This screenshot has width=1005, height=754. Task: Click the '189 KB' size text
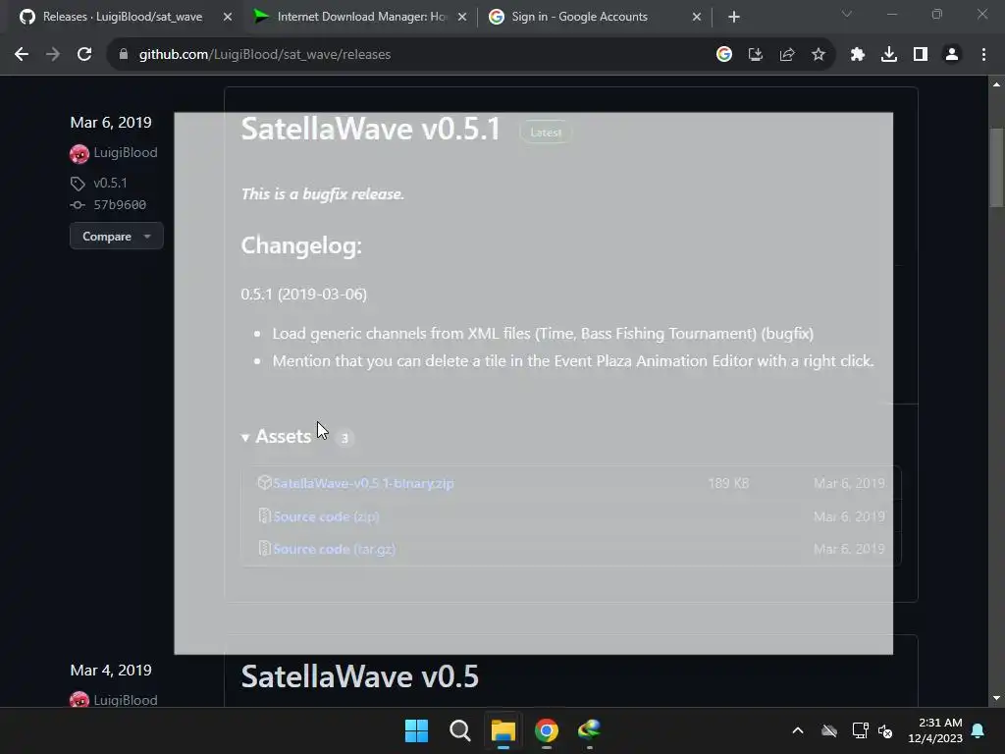(x=728, y=483)
